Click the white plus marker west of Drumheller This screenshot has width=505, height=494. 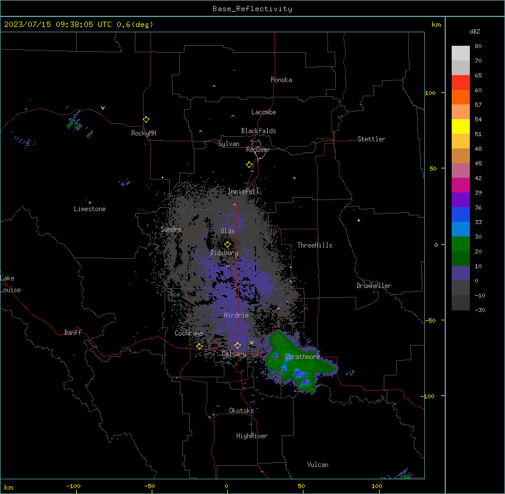[359, 220]
